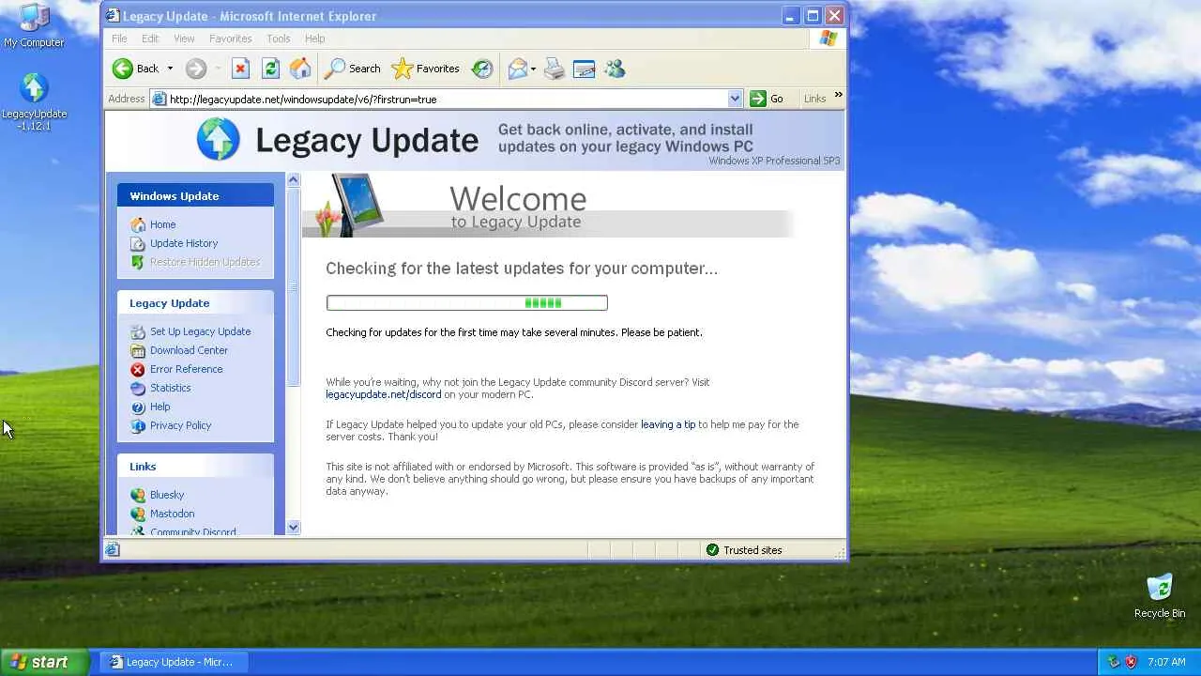Viewport: 1201px width, 676px height.
Task: Open the View menu
Action: (184, 38)
